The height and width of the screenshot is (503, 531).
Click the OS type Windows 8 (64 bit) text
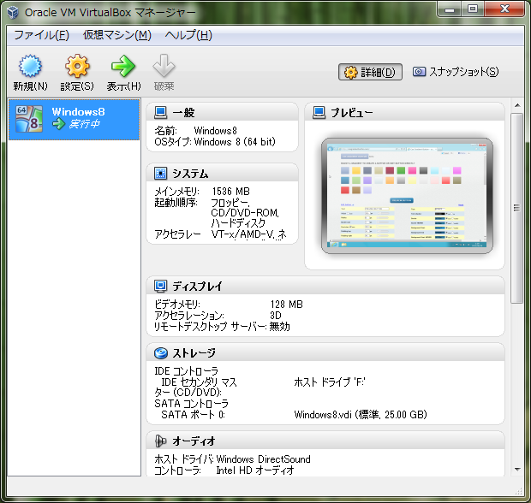(235, 142)
